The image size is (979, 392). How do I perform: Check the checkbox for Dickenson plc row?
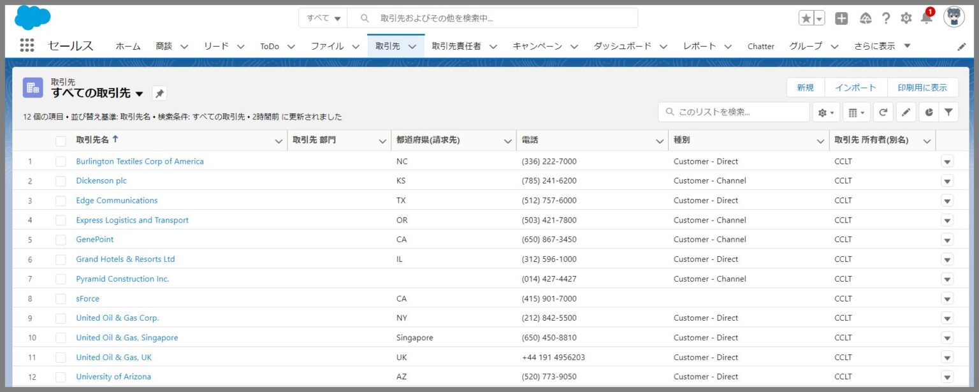point(61,180)
